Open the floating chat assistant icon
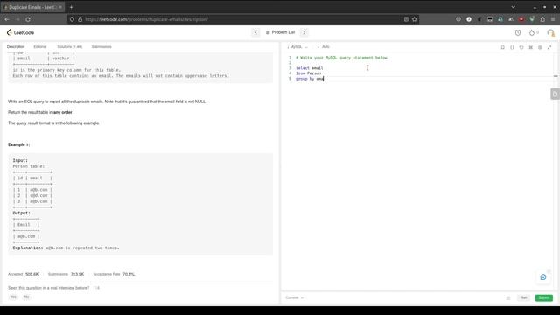This screenshot has width=560, height=315. tap(543, 276)
